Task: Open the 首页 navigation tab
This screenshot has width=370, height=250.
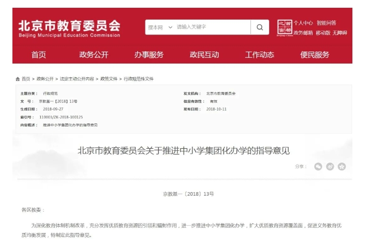Action: (39, 55)
